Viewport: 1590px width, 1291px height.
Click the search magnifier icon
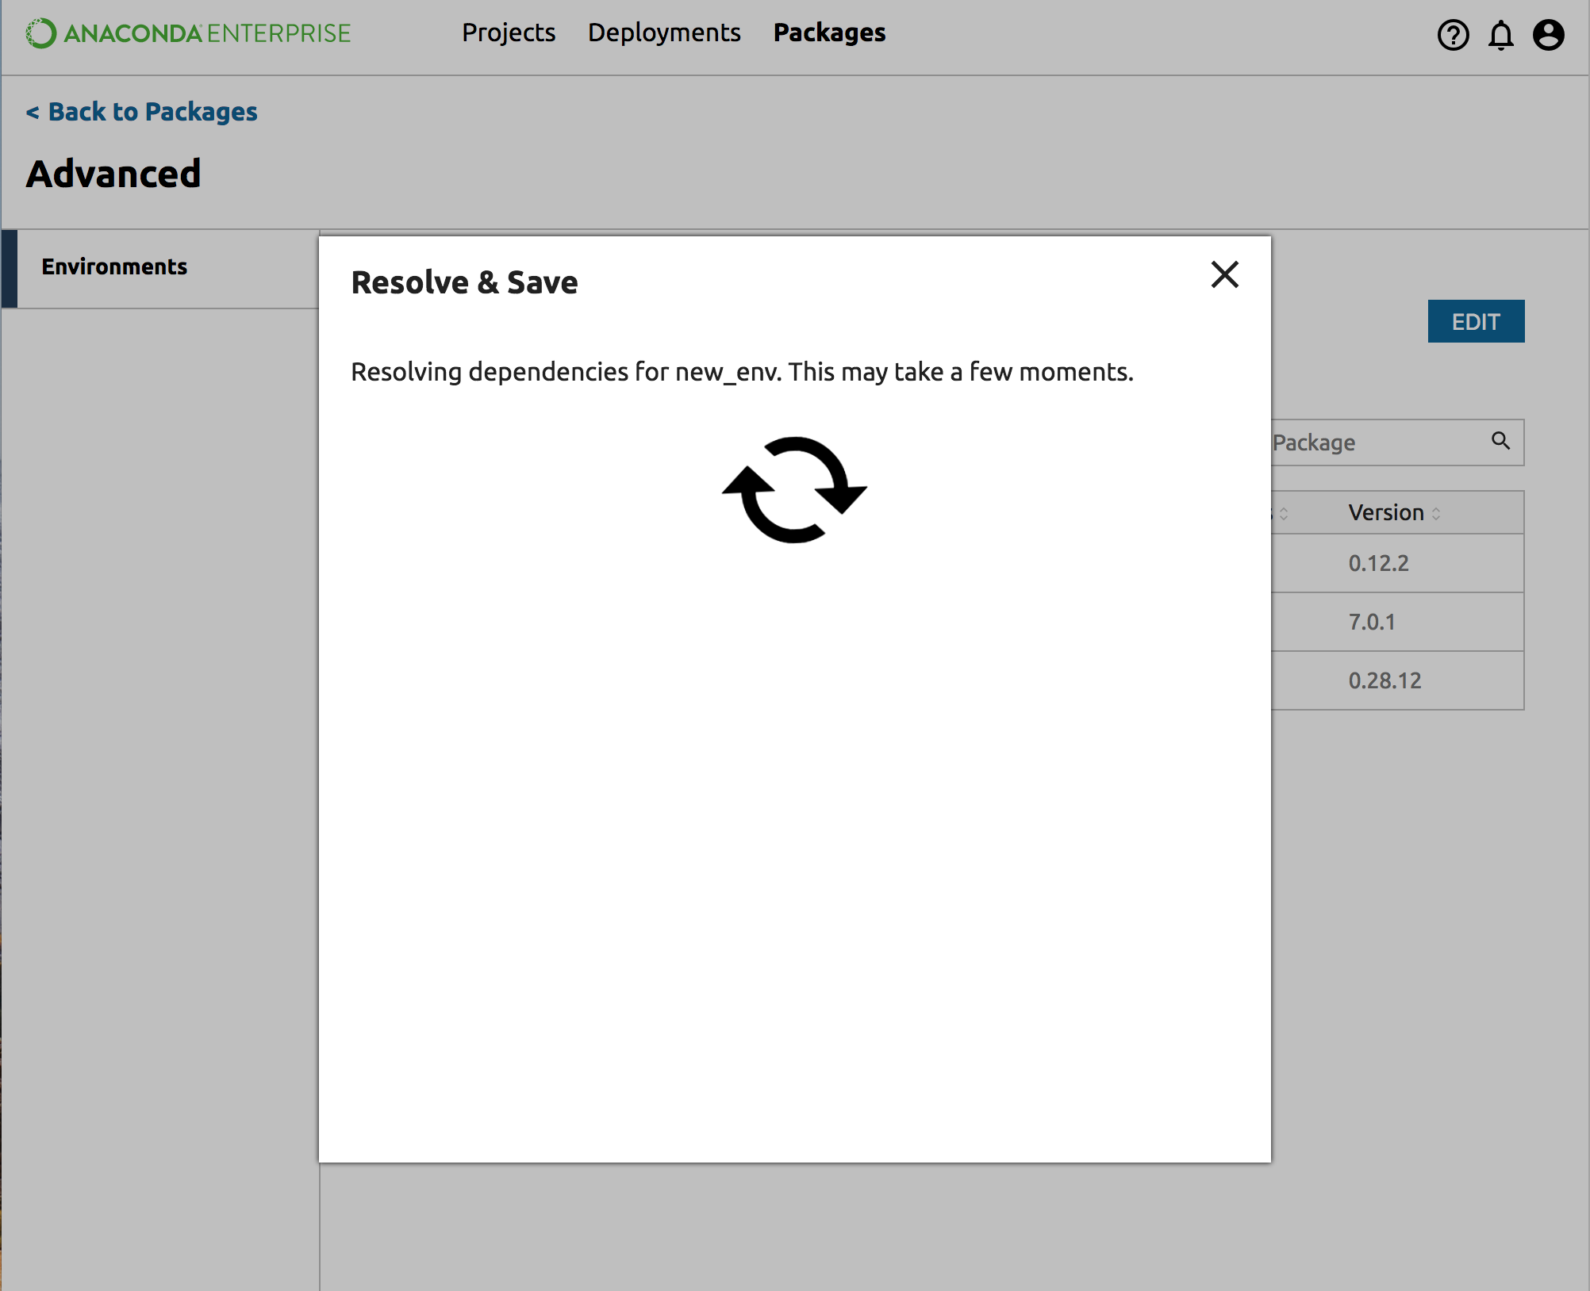pyautogui.click(x=1500, y=441)
